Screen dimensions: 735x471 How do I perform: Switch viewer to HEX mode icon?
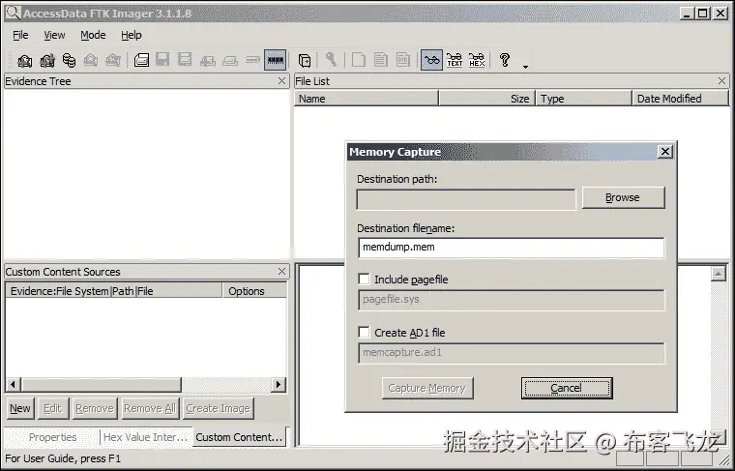tap(477, 60)
